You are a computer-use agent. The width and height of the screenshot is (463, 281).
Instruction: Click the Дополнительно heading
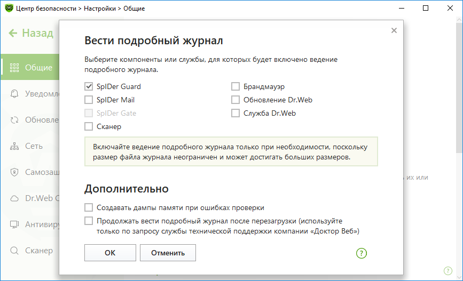pos(127,189)
